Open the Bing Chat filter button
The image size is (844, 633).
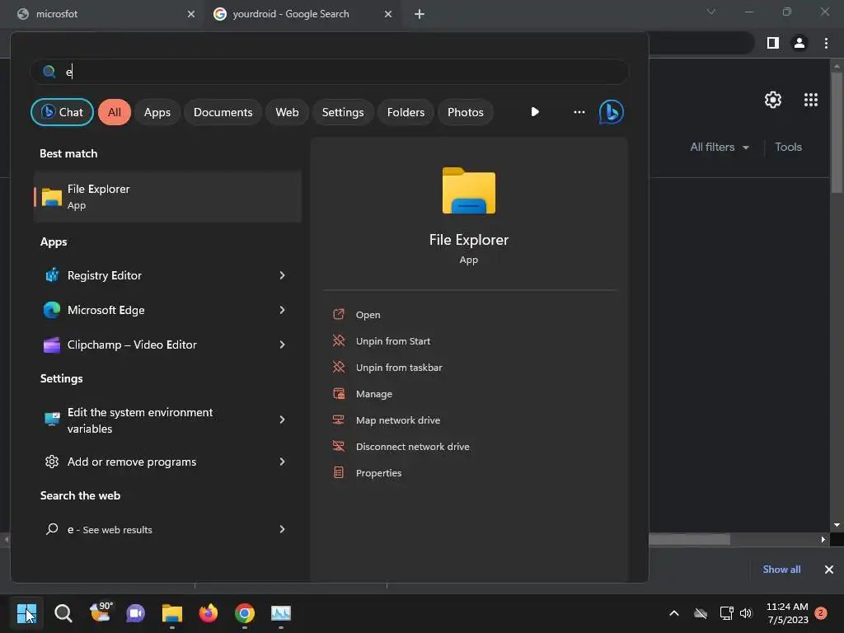[62, 112]
